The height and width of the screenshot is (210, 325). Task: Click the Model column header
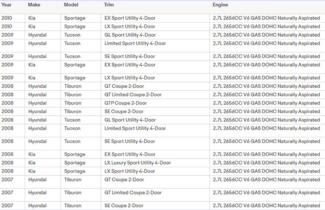coord(71,5)
